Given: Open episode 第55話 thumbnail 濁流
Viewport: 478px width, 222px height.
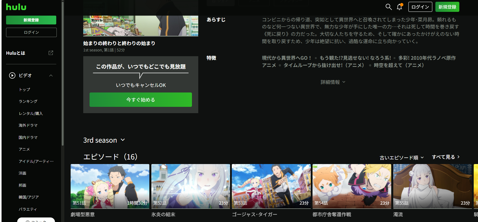Looking at the screenshot, I should click(x=433, y=186).
